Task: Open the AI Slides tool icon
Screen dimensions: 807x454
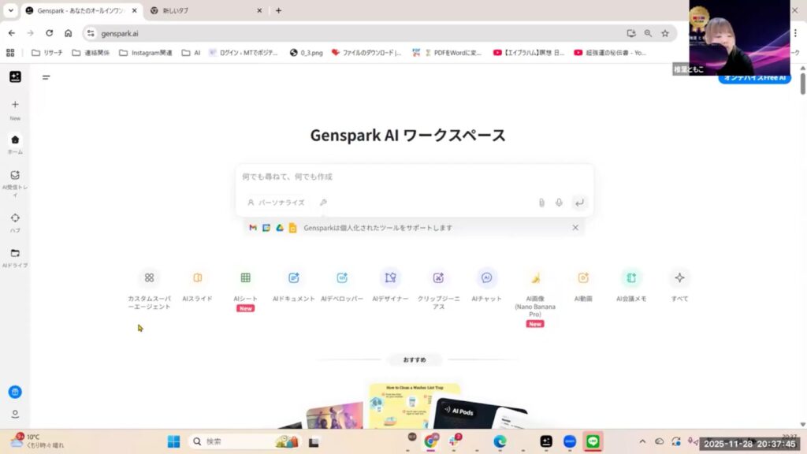Action: [x=197, y=278]
